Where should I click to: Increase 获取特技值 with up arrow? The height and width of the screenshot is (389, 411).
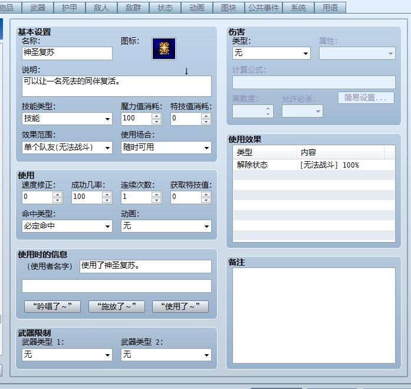point(206,194)
